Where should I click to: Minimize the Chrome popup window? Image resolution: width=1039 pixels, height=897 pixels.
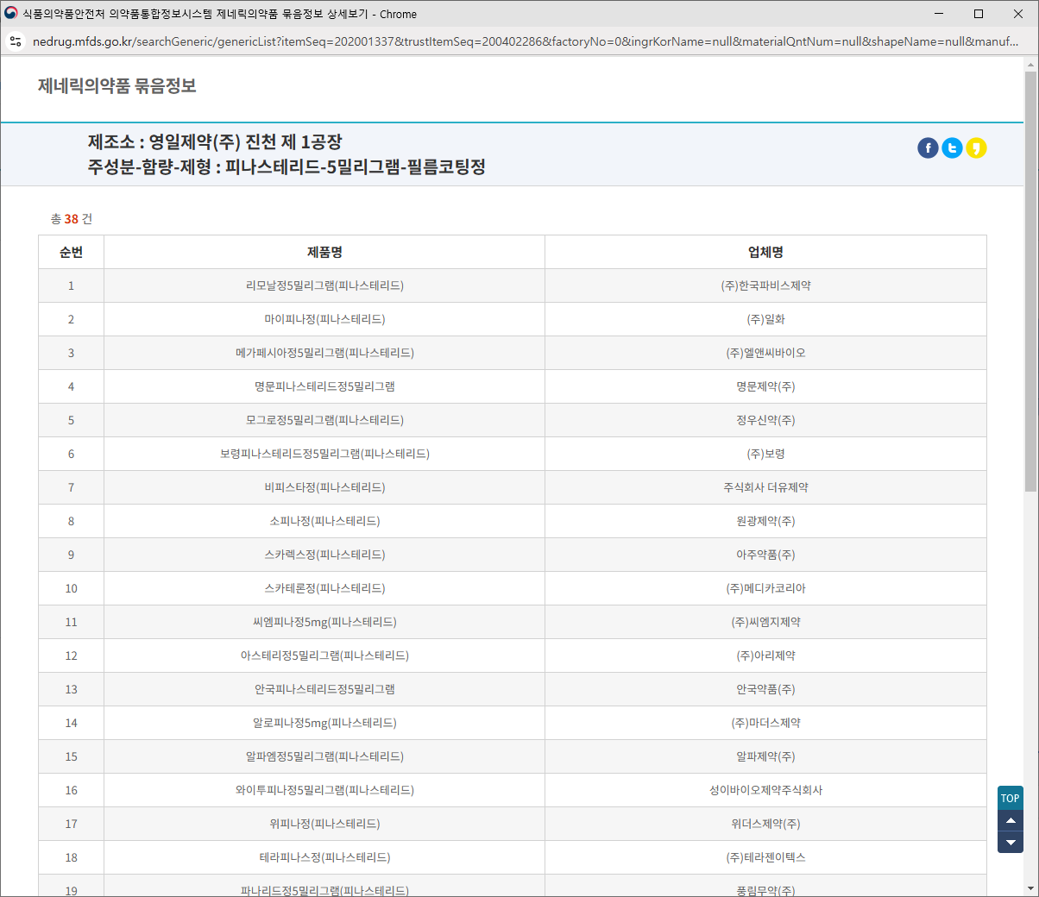[x=939, y=14]
